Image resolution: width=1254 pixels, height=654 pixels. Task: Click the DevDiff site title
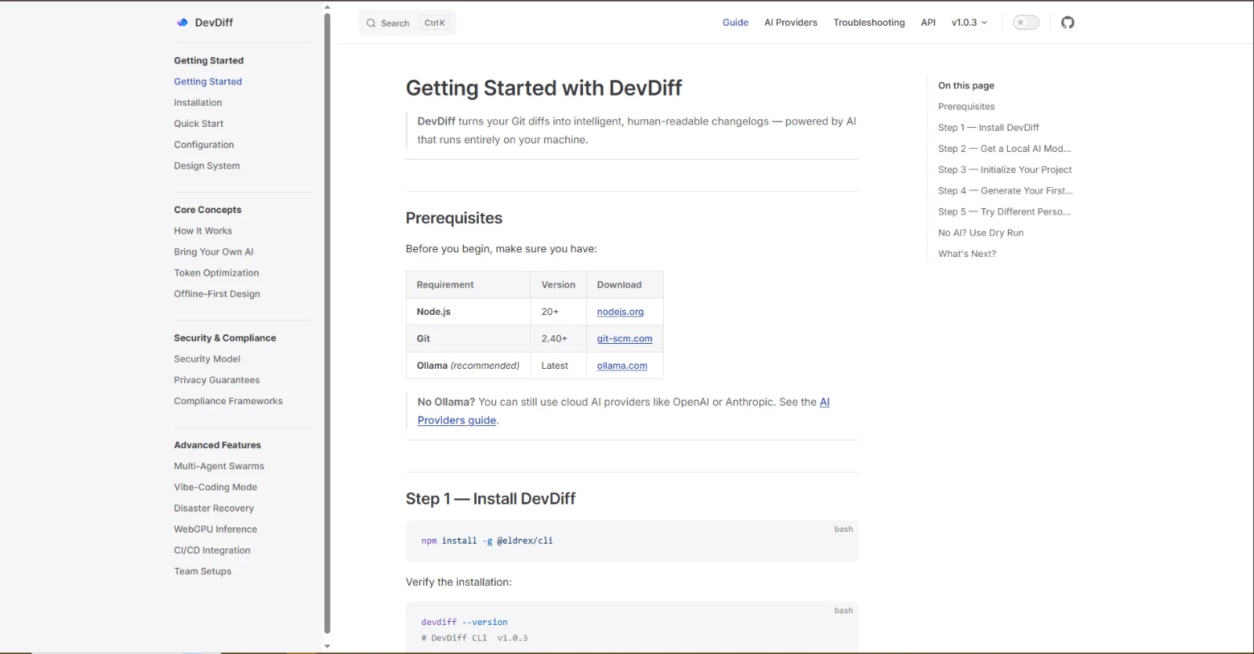tap(214, 23)
